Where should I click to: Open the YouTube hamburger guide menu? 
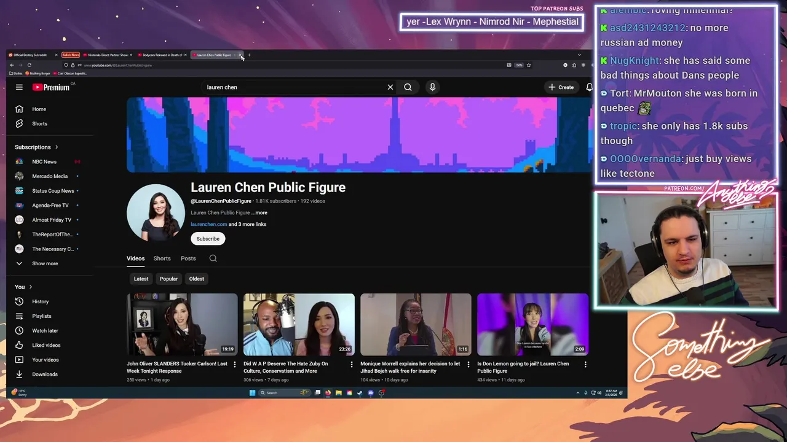click(x=19, y=87)
